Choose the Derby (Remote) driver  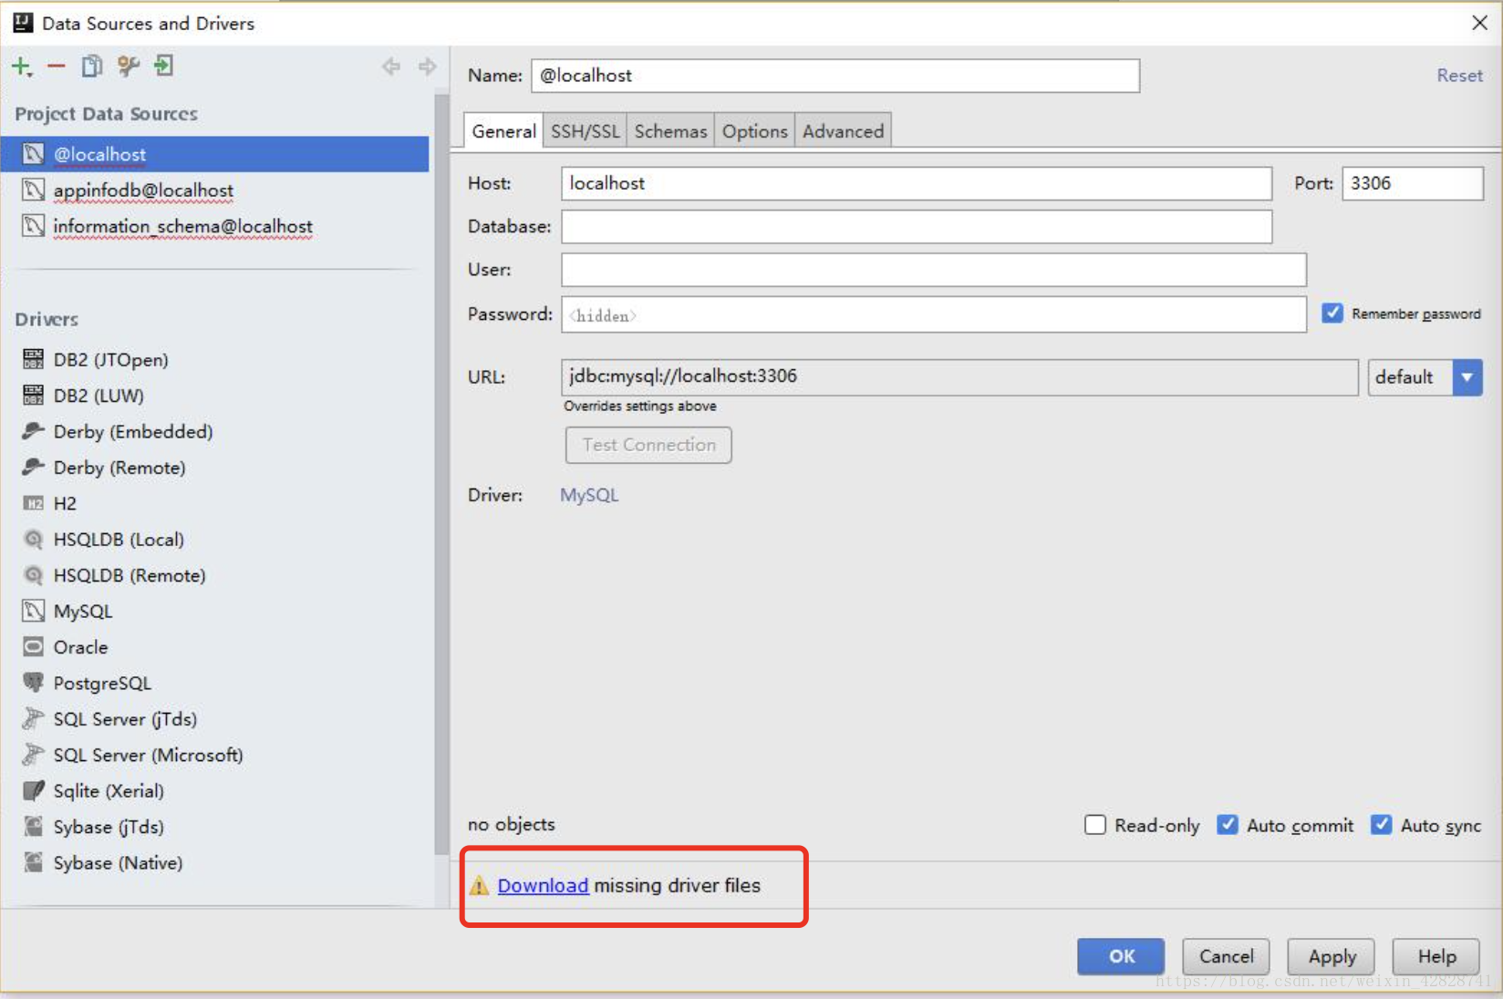[119, 468]
